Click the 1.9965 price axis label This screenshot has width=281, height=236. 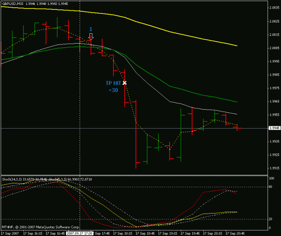[275, 102]
